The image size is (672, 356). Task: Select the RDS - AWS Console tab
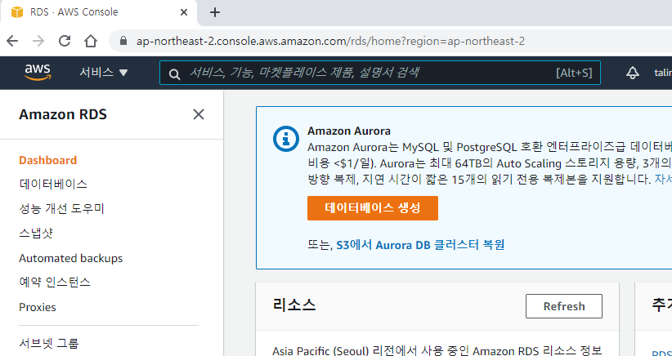(x=99, y=12)
